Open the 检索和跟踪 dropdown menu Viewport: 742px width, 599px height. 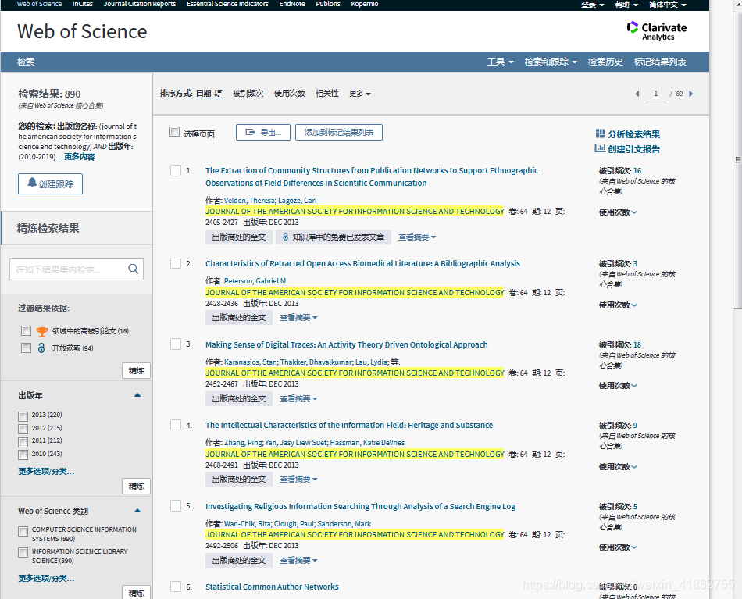(551, 62)
